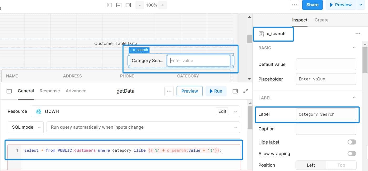368x171 pixels.
Task: Switch to the Create tab
Action: tap(321, 20)
